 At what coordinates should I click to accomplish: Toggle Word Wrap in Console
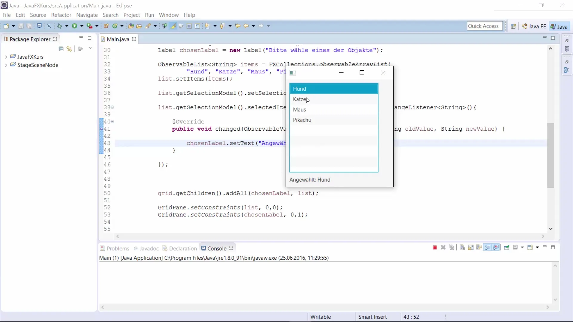479,247
